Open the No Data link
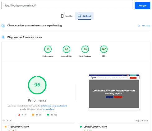The image size is (152, 131). (x=146, y=26)
